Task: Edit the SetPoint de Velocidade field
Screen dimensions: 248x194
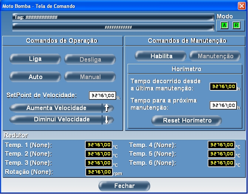Action: click(x=103, y=96)
